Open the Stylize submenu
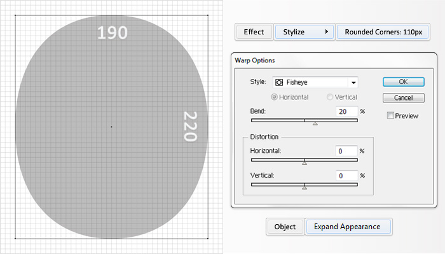The width and height of the screenshot is (445, 254). click(305, 32)
